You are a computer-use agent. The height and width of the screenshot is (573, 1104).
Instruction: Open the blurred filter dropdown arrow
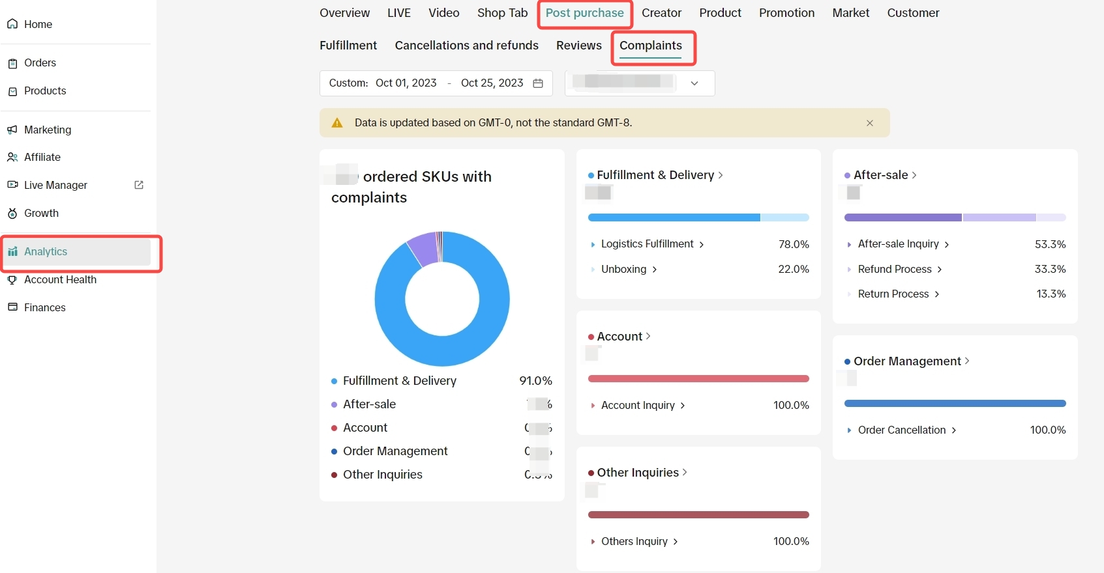pyautogui.click(x=694, y=83)
